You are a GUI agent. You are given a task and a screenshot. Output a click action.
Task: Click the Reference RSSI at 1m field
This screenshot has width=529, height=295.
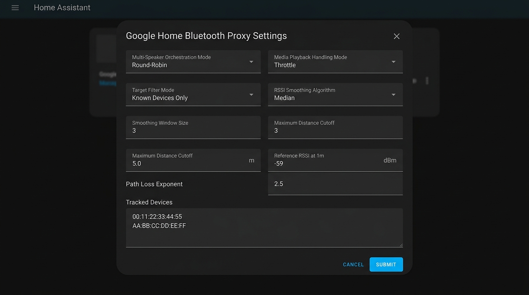click(335, 160)
